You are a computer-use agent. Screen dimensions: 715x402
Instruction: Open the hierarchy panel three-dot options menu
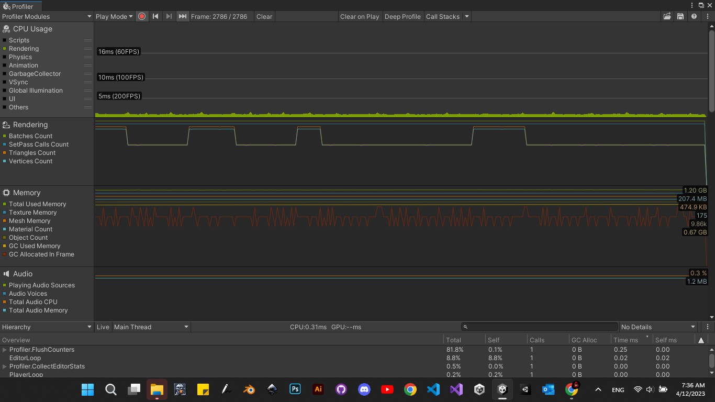707,327
